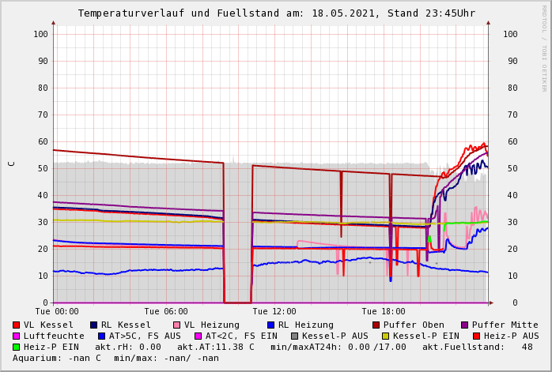This screenshot has height=372, width=552.
Task: Click the 'Aquarium: -nan C' text
Action: click(x=57, y=359)
